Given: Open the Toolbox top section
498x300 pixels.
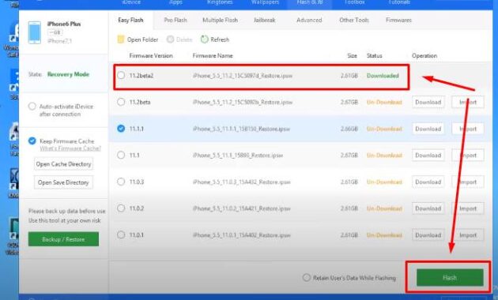Looking at the screenshot, I should click(x=354, y=2).
